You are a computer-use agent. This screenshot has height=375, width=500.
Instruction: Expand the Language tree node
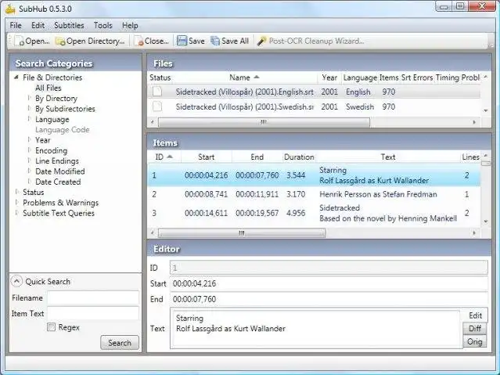pos(29,119)
